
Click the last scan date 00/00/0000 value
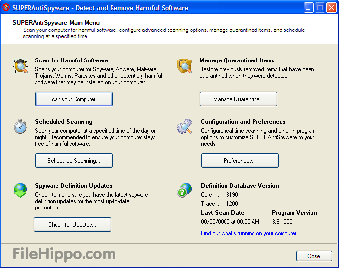pyautogui.click(x=230, y=222)
